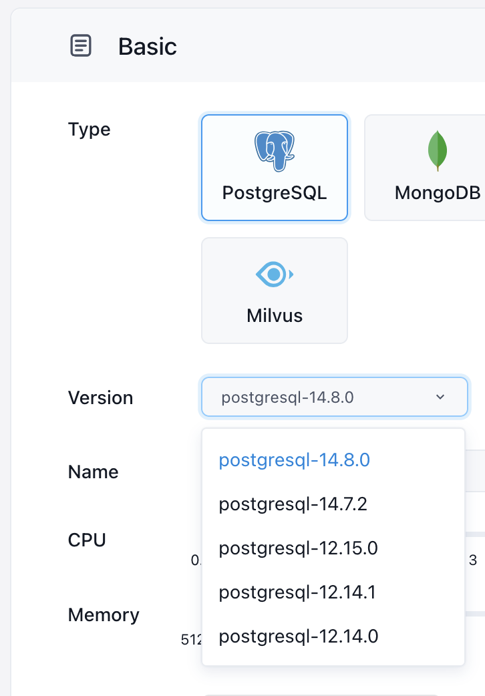Choose the PostgreSQL database type card
Image resolution: width=485 pixels, height=696 pixels.
[275, 168]
